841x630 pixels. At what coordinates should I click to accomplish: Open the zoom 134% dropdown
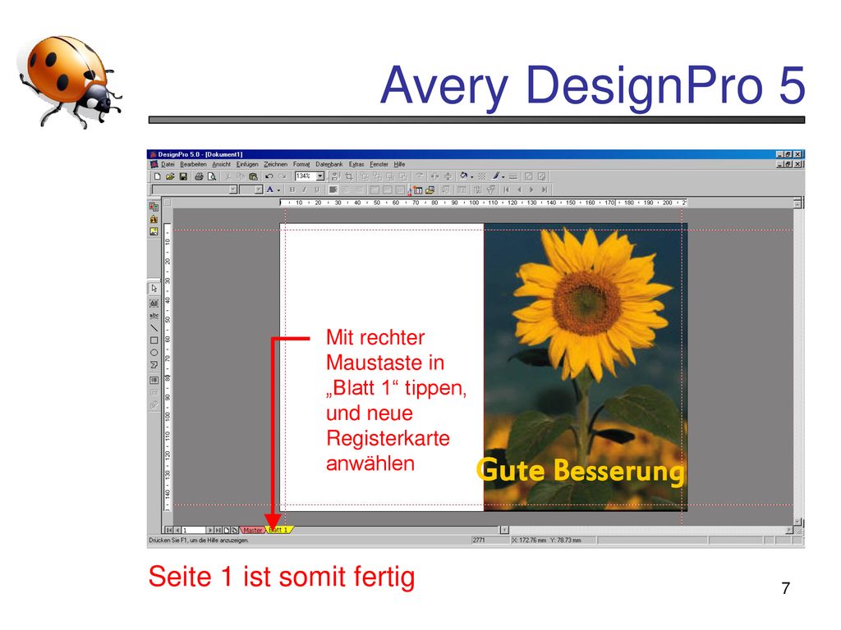tap(320, 176)
